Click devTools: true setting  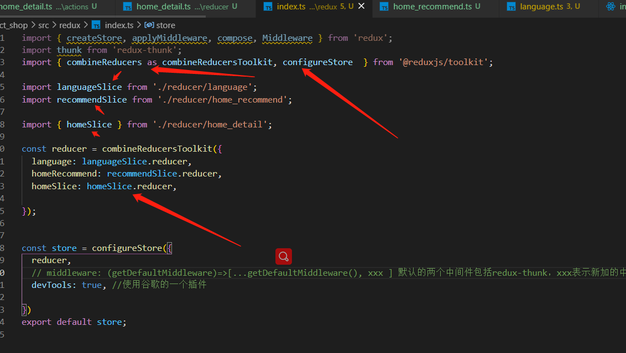[x=67, y=285]
